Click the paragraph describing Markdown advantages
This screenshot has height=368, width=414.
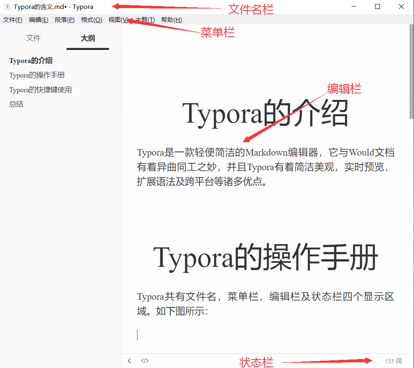click(x=266, y=167)
